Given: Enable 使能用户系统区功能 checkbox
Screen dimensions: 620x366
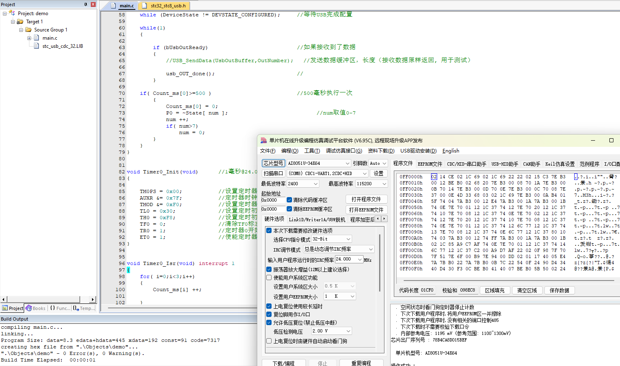Looking at the screenshot, I should pyautogui.click(x=269, y=278).
